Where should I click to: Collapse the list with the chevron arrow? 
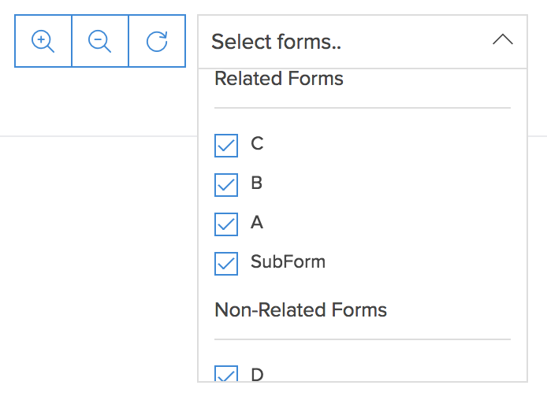pyautogui.click(x=503, y=40)
